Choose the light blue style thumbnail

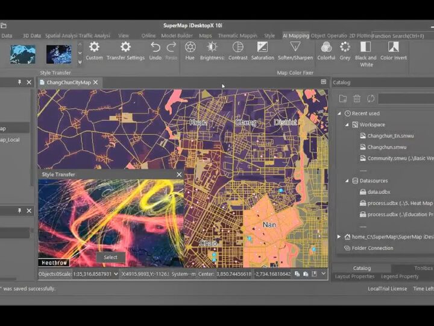pos(23,54)
